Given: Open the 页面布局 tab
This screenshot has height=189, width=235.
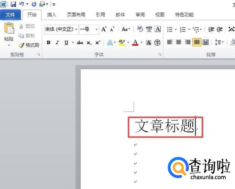Looking at the screenshot, I should coord(76,15).
